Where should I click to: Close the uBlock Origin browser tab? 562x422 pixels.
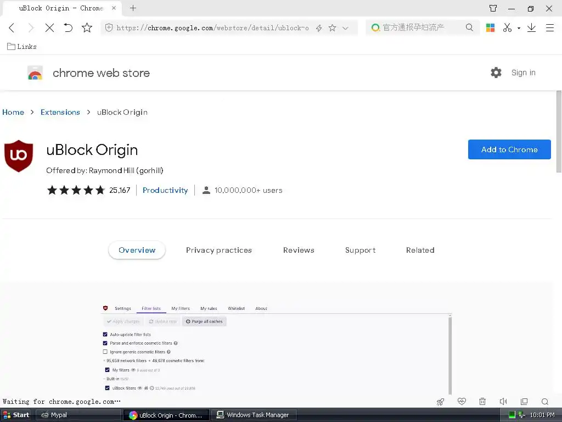coord(114,8)
